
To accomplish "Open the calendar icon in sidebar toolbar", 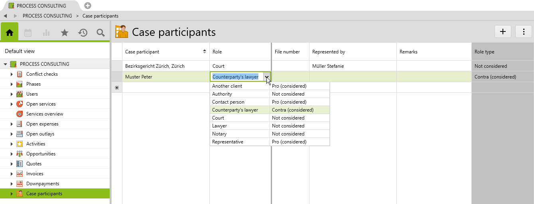I will 28,33.
